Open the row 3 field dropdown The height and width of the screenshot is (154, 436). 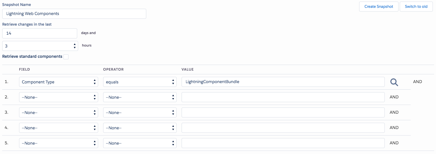pos(58,112)
